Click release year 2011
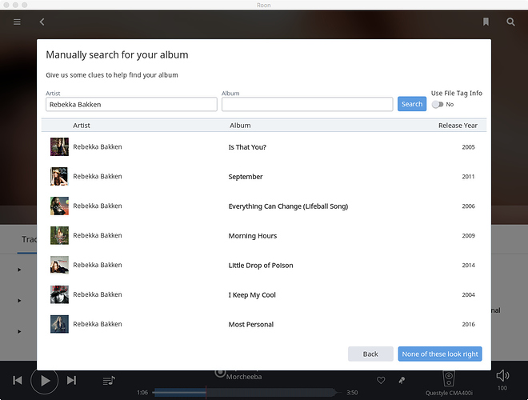The width and height of the screenshot is (528, 400). pos(468,177)
